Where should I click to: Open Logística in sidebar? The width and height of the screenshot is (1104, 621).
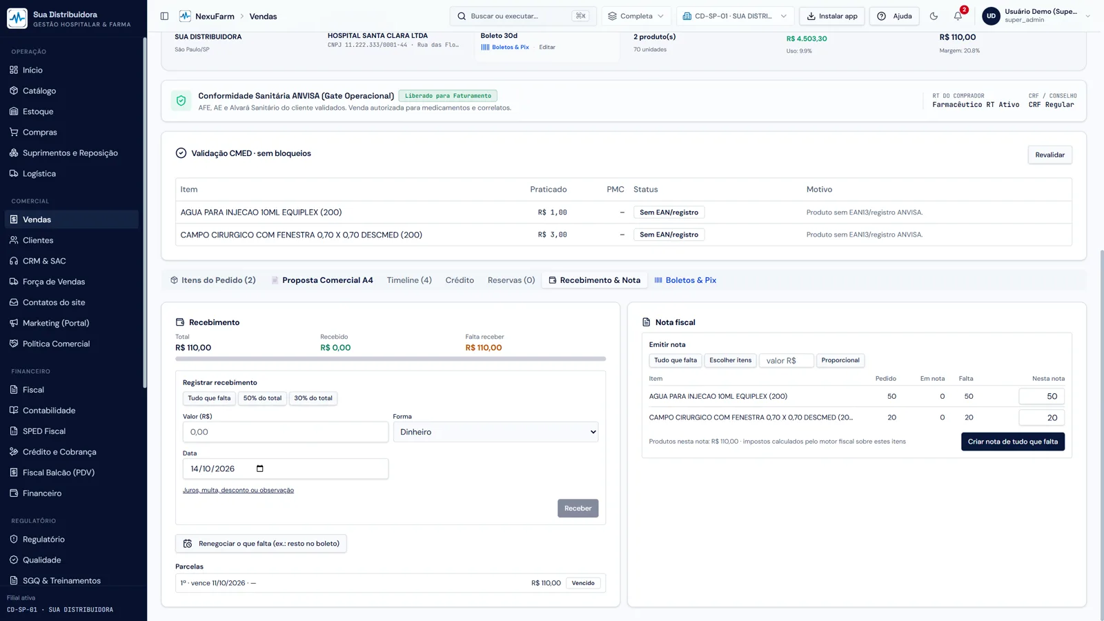[72, 173]
